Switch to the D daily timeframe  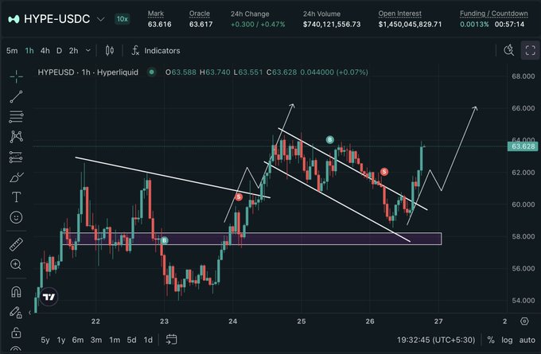coord(60,51)
